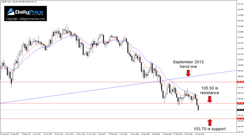
Task: Click the 111.930 price axis label
Action: [240, 49]
